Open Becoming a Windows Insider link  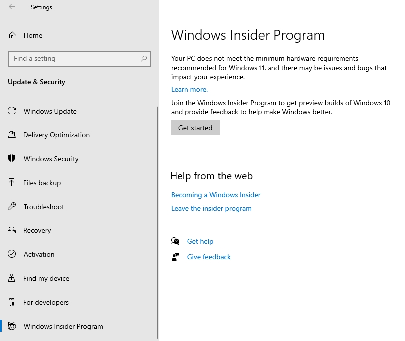(x=216, y=195)
